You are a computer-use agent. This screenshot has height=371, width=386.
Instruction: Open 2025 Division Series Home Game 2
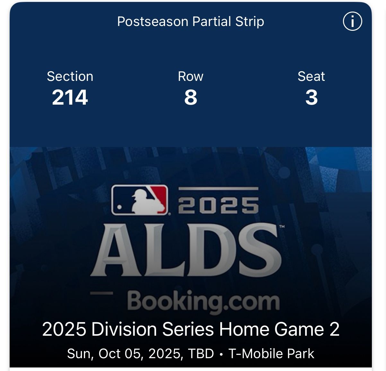[191, 329]
